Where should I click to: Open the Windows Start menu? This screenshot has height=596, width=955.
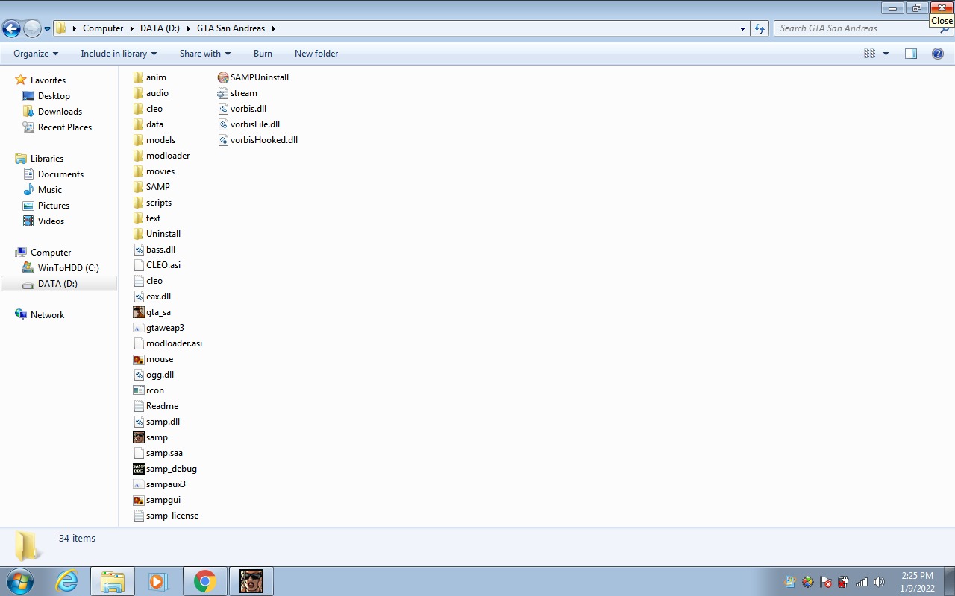coord(20,581)
